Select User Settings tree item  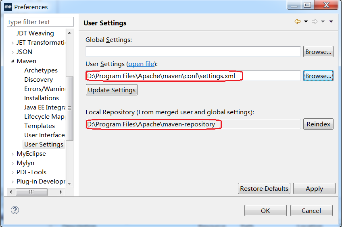[44, 144]
